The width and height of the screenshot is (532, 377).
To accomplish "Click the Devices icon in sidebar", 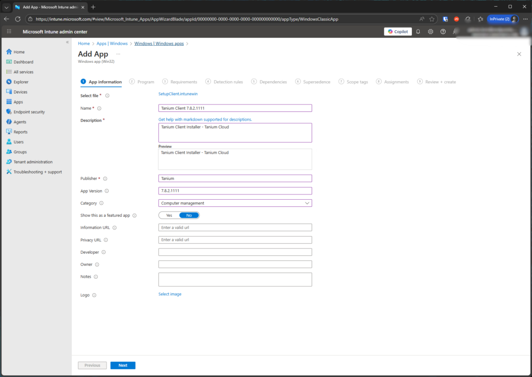I will click(x=9, y=92).
